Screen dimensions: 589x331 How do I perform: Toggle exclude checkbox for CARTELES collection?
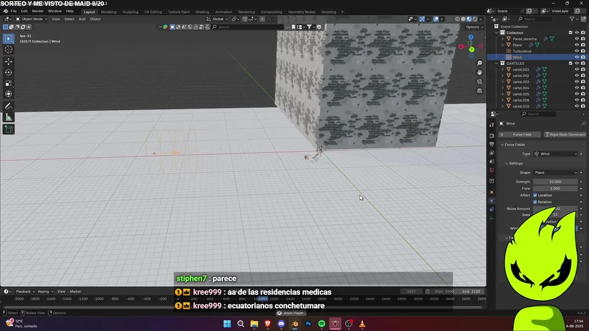(571, 63)
